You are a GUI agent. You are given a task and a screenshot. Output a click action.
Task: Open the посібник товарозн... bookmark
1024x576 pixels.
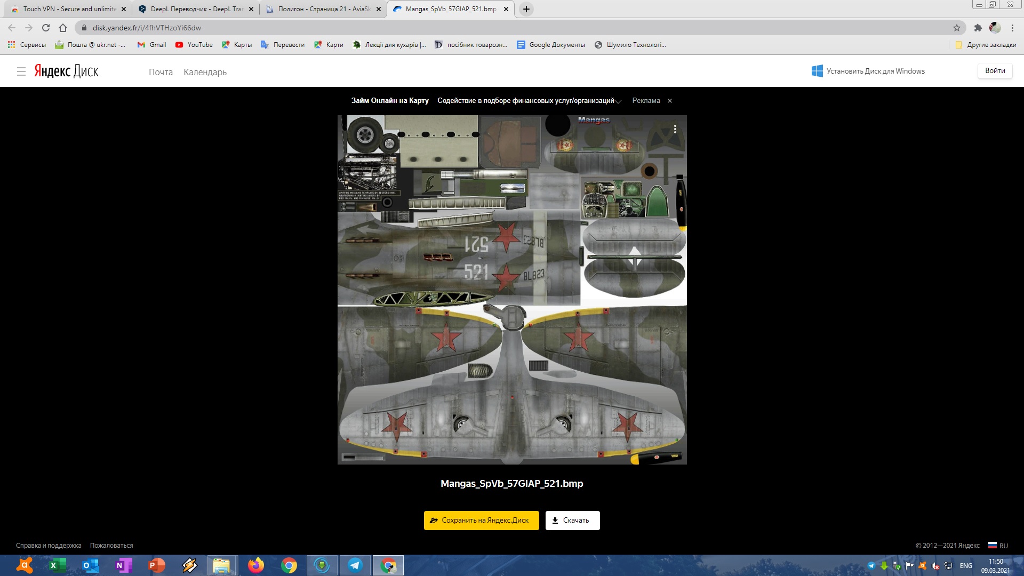471,45
